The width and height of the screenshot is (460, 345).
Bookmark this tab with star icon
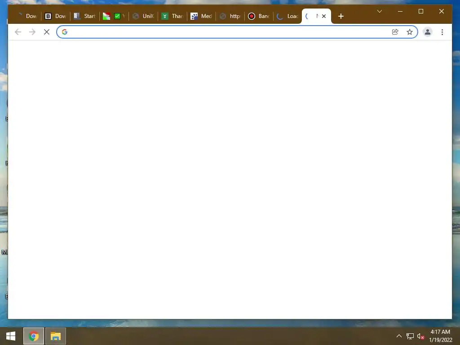(410, 32)
